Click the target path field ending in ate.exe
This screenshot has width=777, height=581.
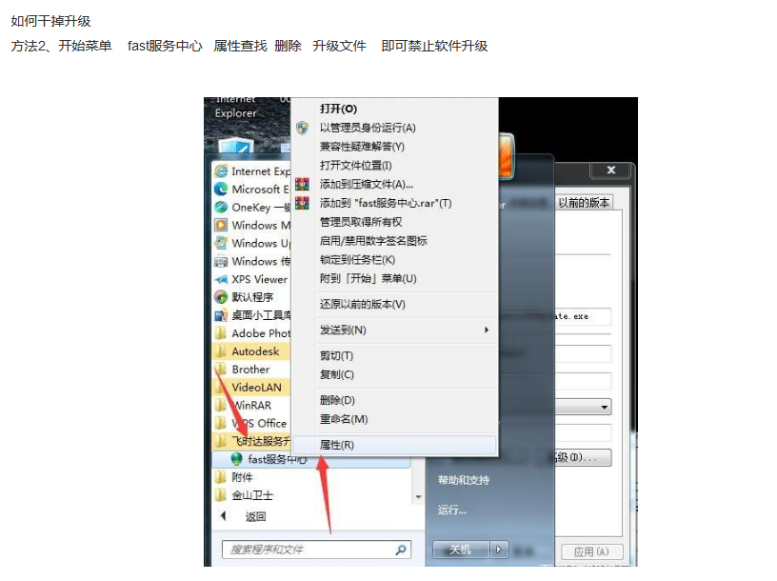point(583,316)
